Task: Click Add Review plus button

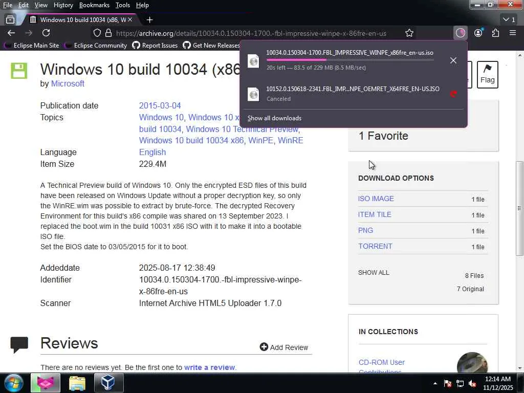Action: pos(283,347)
